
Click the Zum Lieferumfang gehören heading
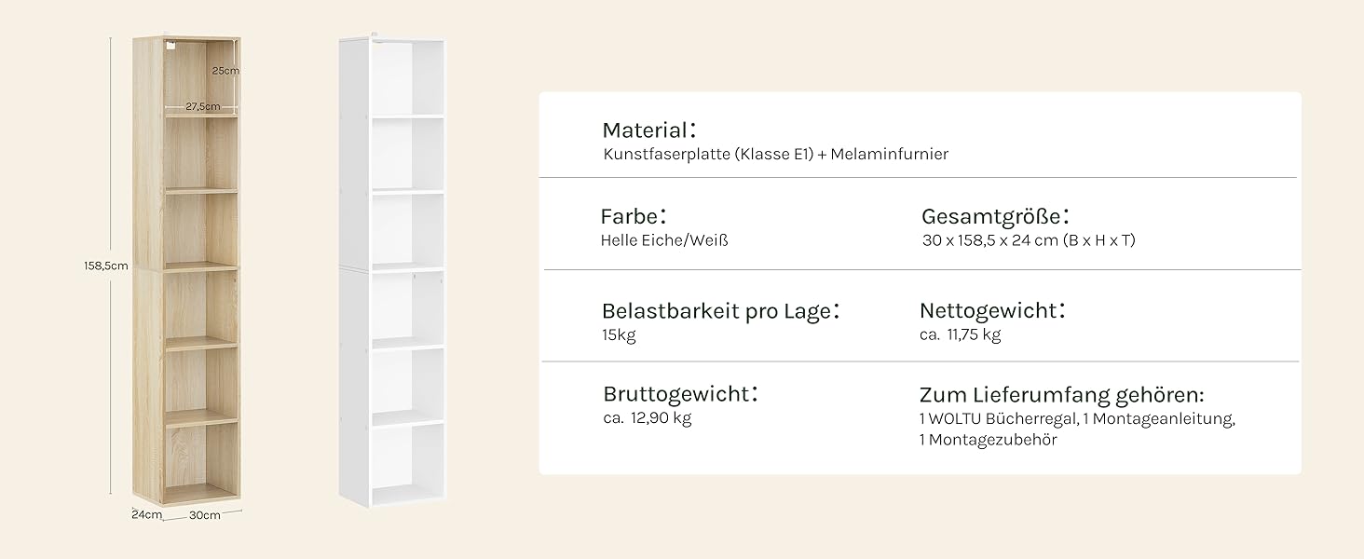(1062, 395)
